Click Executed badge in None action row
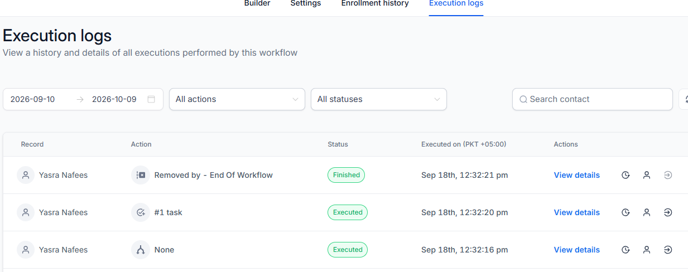This screenshot has height=272, width=688. pyautogui.click(x=348, y=250)
